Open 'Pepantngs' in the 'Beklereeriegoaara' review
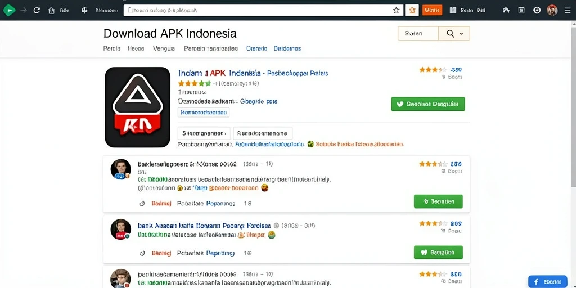The height and width of the screenshot is (288, 576). (220, 203)
